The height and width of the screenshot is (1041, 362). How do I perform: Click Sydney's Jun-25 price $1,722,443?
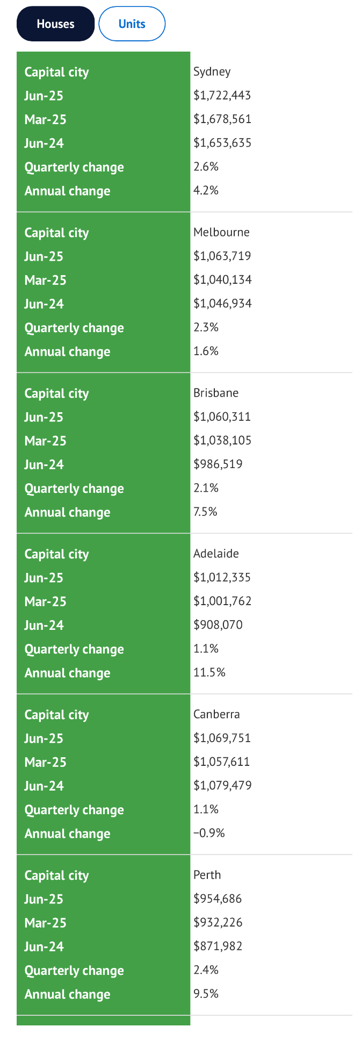pos(222,96)
